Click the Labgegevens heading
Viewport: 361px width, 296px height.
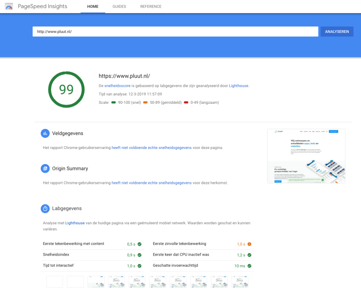(67, 208)
